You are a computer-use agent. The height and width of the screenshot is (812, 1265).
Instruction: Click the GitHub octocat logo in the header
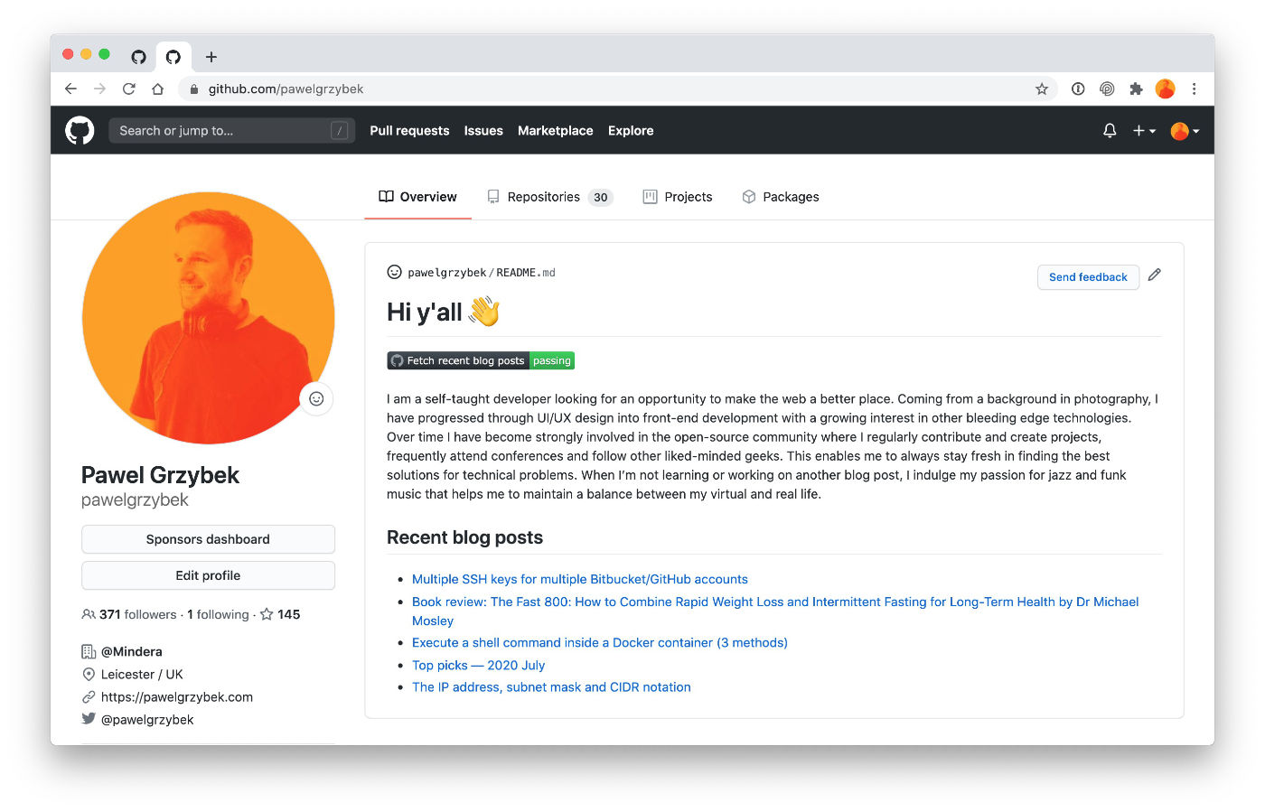pos(79,130)
